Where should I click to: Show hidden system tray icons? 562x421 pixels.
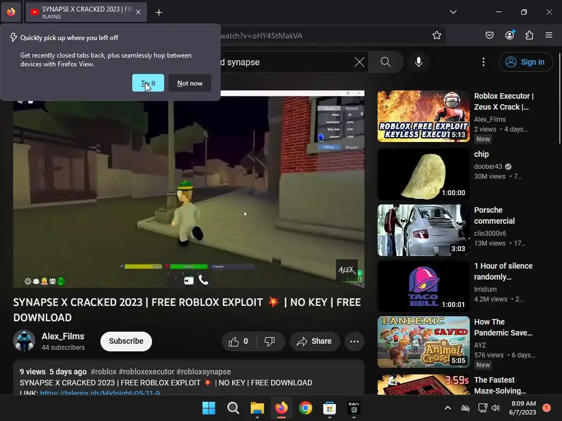pos(448,408)
